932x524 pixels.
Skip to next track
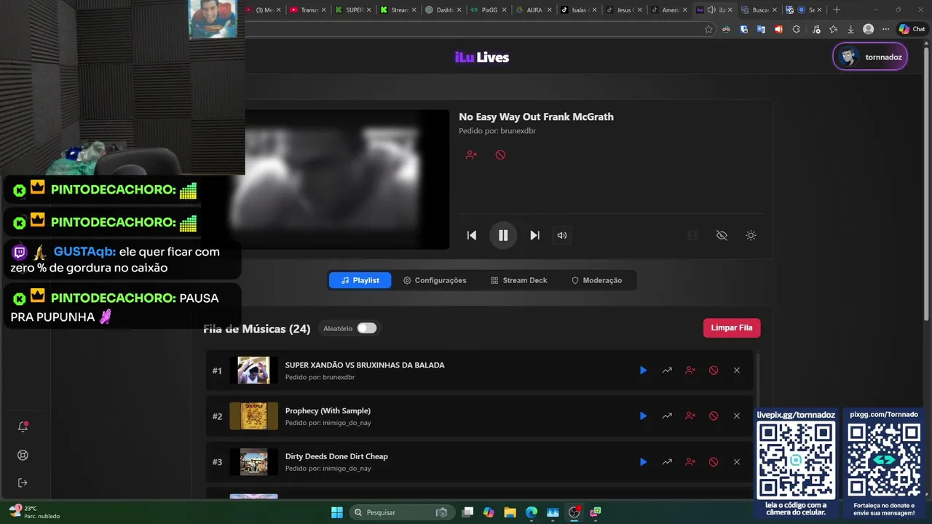[534, 235]
